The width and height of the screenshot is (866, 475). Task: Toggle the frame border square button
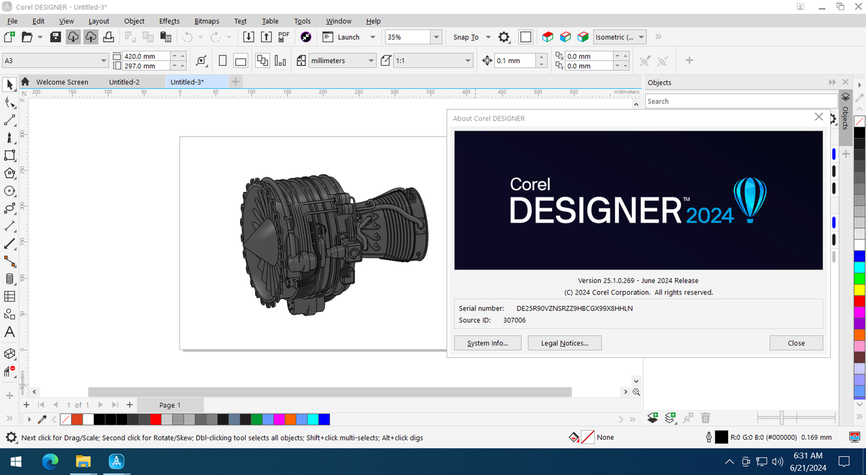point(526,37)
